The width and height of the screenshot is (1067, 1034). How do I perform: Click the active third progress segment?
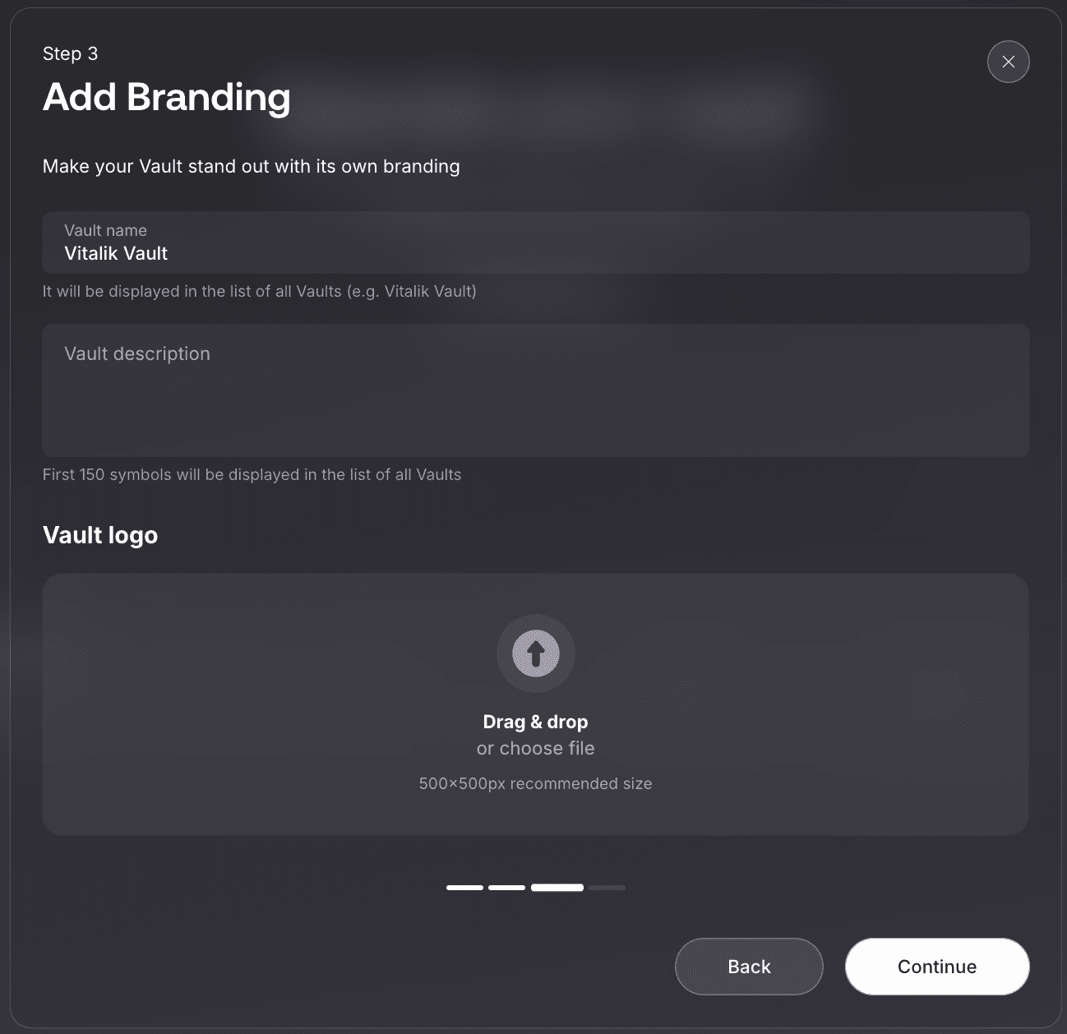point(557,888)
